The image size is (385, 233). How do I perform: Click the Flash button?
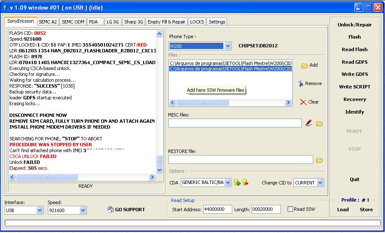coord(354,37)
